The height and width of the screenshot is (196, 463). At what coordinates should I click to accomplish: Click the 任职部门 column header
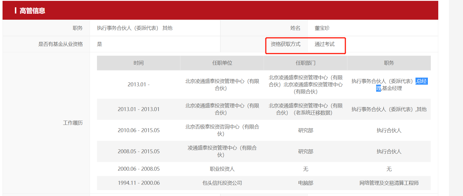(x=306, y=63)
